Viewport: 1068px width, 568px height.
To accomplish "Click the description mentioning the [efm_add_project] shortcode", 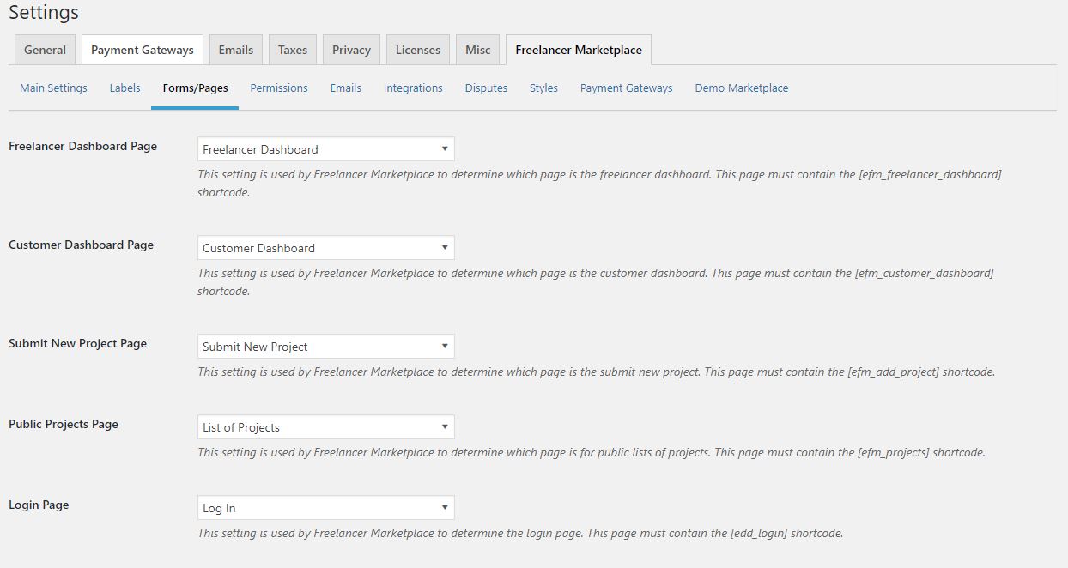I will (596, 372).
